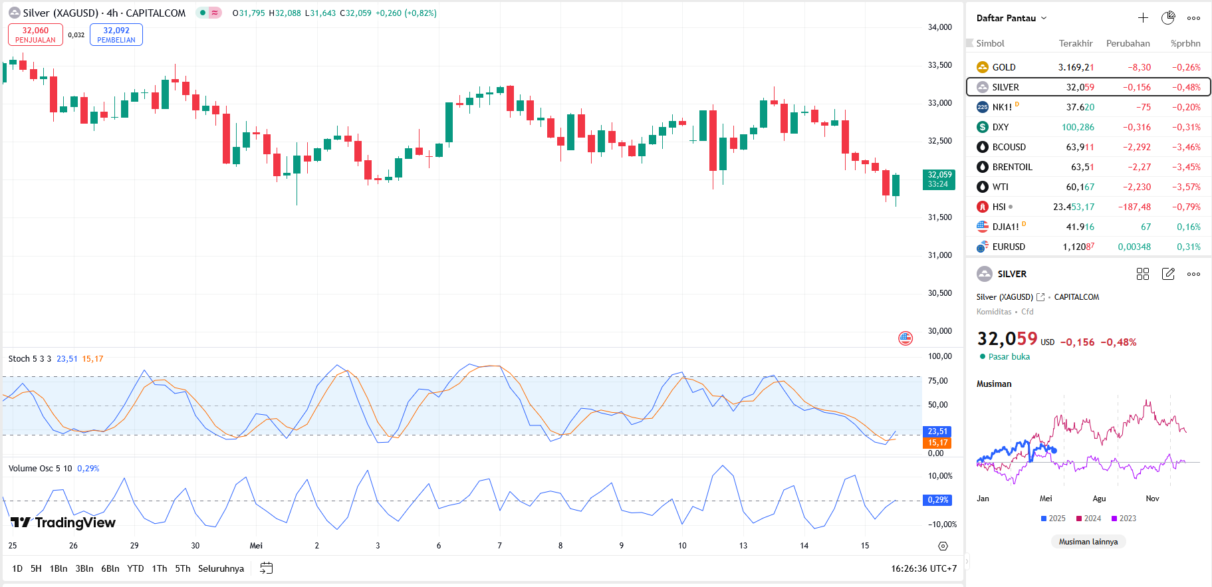Select the 1Bln time range
Viewport: 1212px width, 587px height.
(59, 568)
